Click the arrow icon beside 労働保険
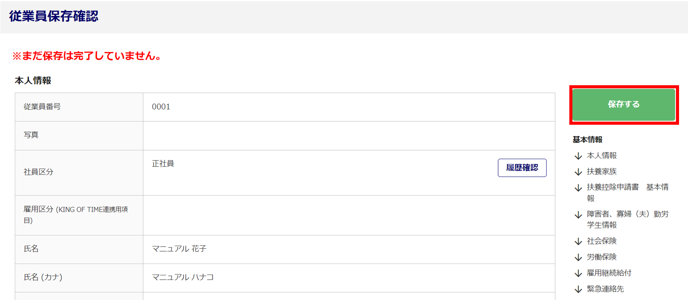This screenshot has height=300, width=688. [578, 257]
